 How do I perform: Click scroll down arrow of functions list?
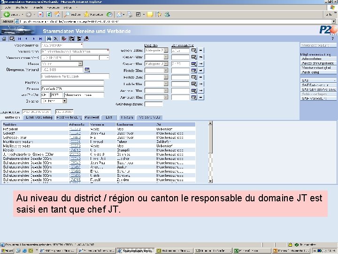click(x=211, y=181)
